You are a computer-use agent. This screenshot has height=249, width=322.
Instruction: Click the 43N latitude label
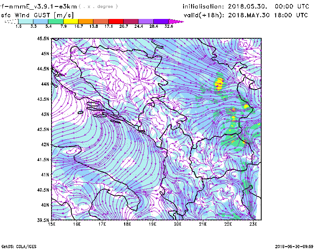[x=45, y=114]
